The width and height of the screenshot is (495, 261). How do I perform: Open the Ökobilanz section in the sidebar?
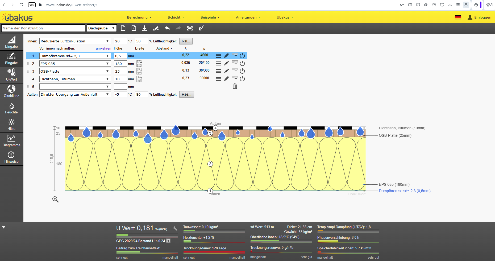coord(11,92)
